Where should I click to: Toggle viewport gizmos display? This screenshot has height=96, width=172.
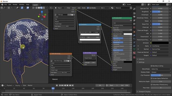[22, 8]
